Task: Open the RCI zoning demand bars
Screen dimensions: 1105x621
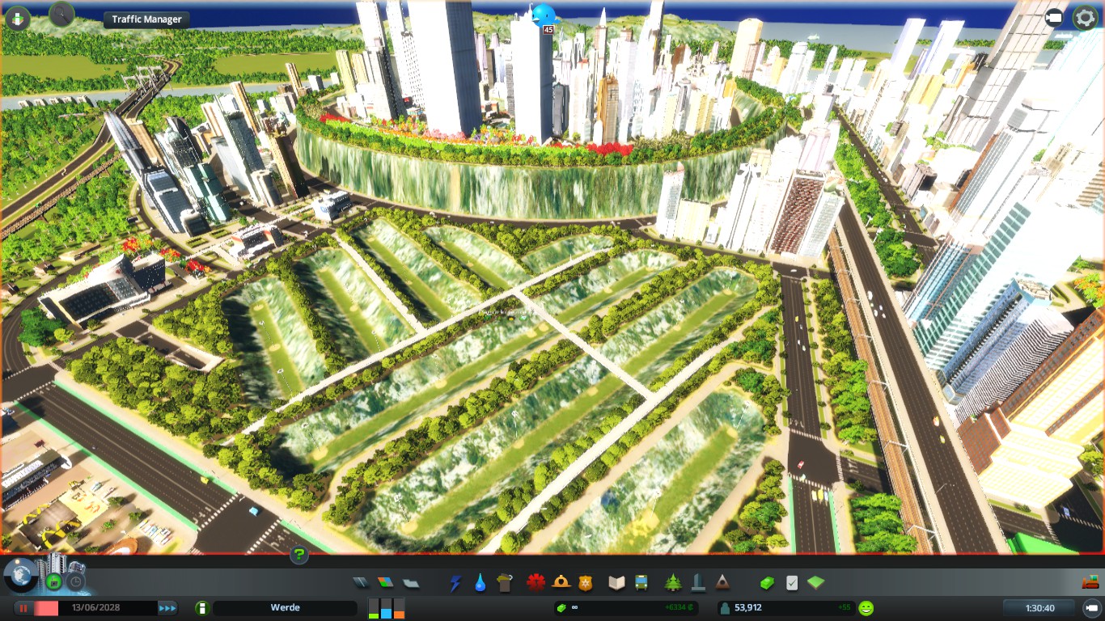Action: (x=387, y=608)
